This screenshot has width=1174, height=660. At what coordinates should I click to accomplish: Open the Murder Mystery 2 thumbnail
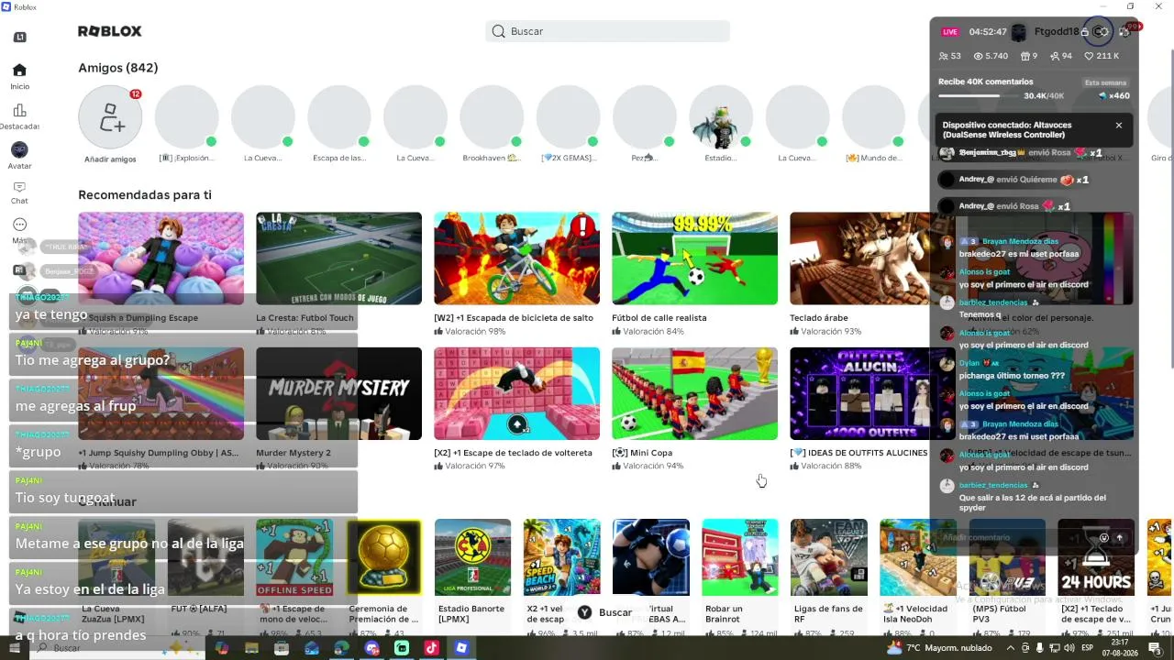click(x=339, y=393)
